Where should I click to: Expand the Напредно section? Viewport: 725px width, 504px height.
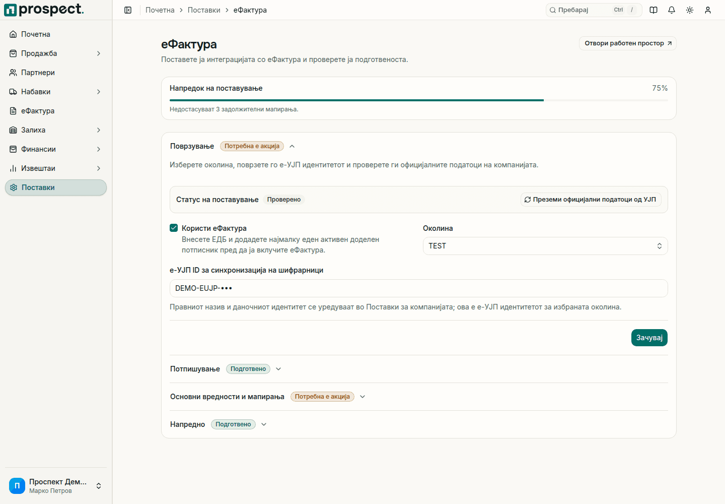click(x=264, y=424)
